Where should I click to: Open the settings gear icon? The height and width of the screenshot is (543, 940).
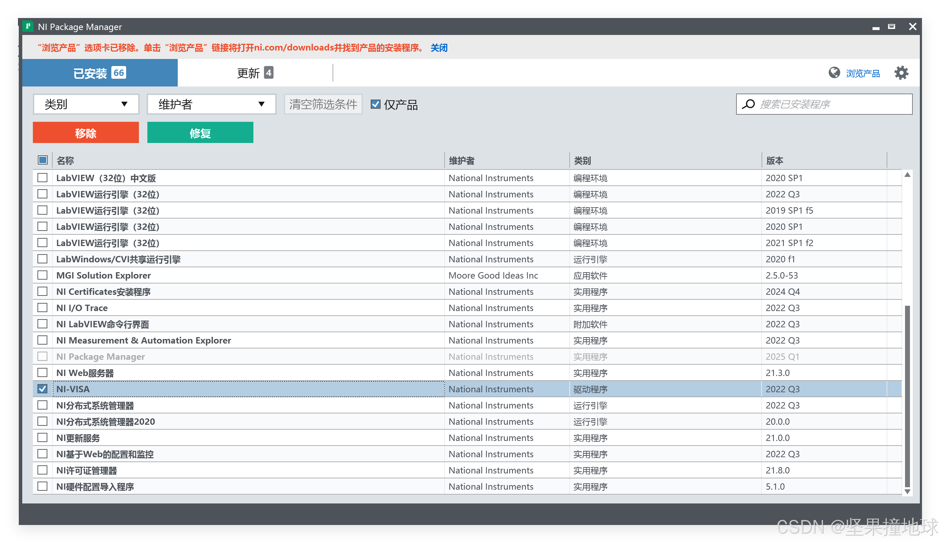(902, 73)
